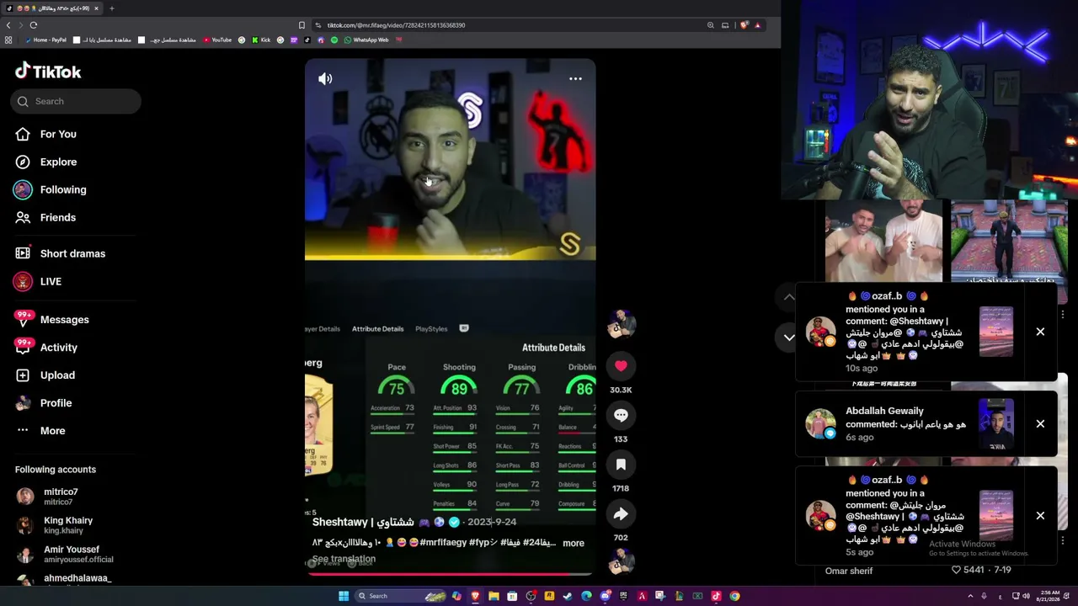The width and height of the screenshot is (1078, 606).
Task: Open thumbnail in ozaf..b 10s ago notification
Action: (995, 332)
